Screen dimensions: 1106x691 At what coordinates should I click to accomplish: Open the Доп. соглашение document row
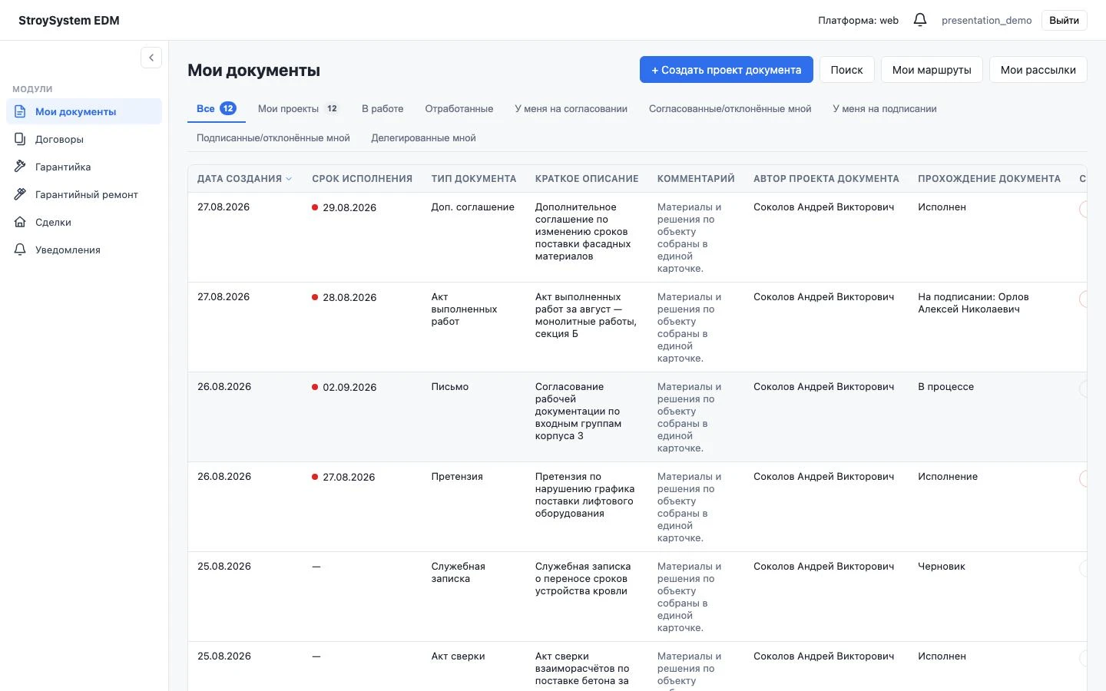click(x=637, y=237)
